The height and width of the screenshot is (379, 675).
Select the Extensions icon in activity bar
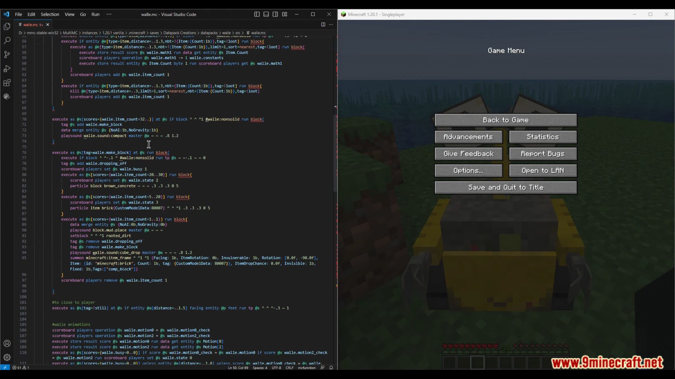point(7,82)
